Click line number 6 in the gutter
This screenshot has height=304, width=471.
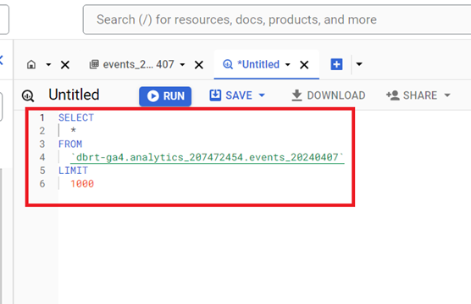(42, 183)
